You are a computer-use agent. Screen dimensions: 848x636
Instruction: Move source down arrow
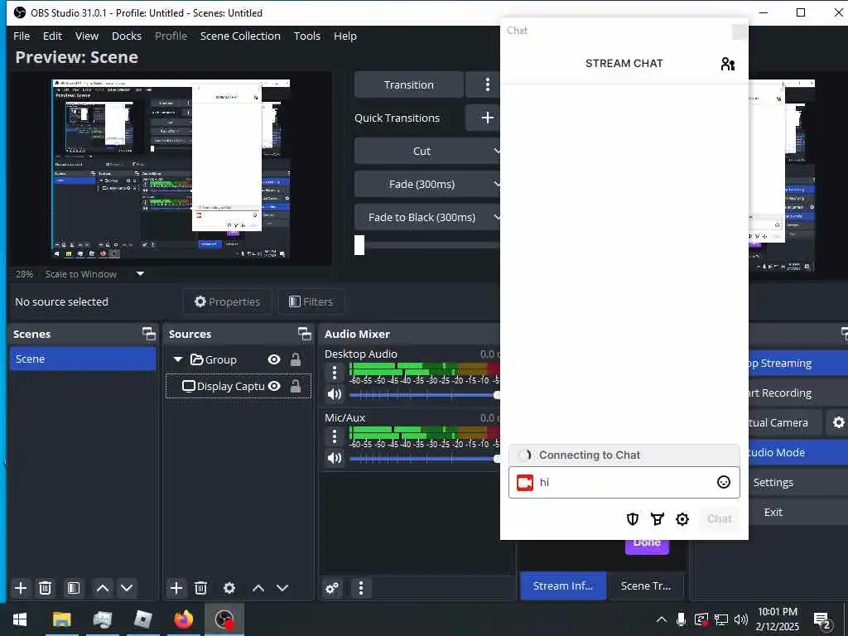282,588
